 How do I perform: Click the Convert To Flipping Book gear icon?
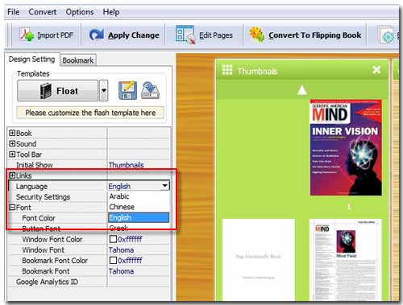pyautogui.click(x=257, y=35)
